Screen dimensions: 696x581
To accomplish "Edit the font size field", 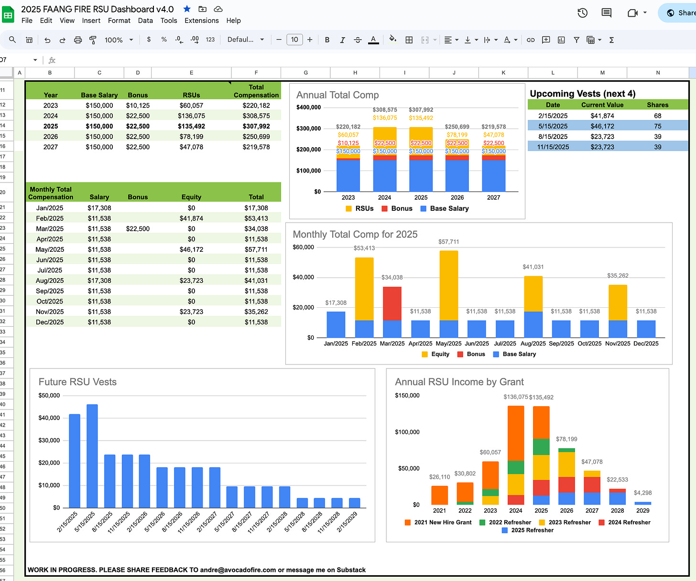I will (x=294, y=40).
